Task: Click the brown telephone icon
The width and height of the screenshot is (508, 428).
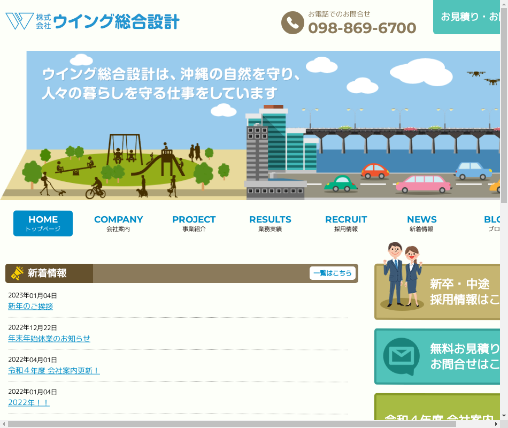Action: coord(293,22)
